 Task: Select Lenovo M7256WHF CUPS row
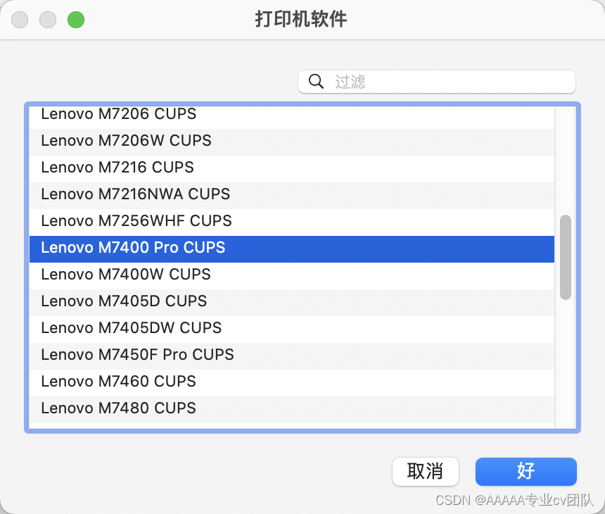tap(292, 222)
